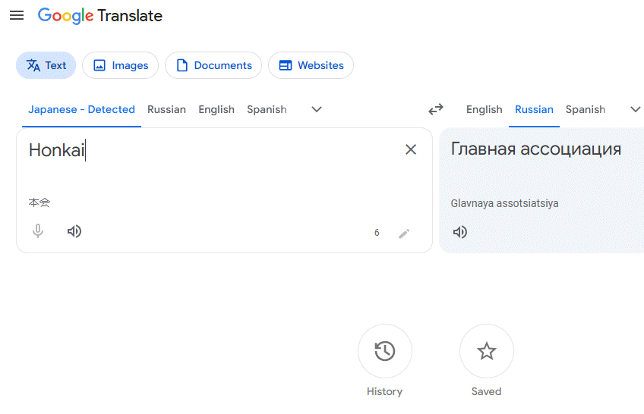This screenshot has height=414, width=644.
Task: Select Russian as the source language
Action: (166, 109)
